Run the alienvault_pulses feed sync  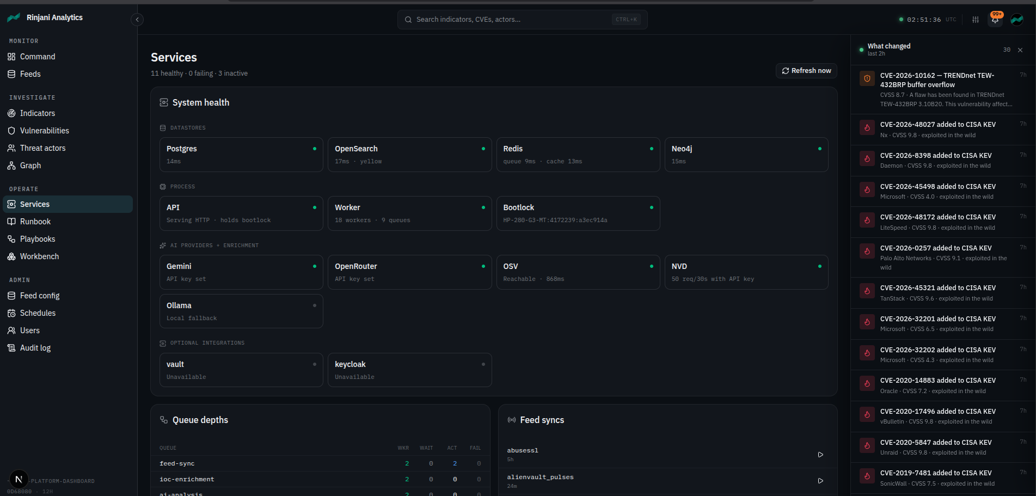pyautogui.click(x=820, y=481)
